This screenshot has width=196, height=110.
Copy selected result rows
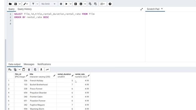click(x=15, y=70)
